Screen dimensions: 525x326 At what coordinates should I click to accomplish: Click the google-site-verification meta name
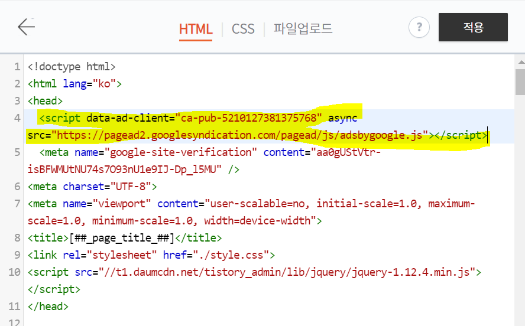(x=181, y=152)
